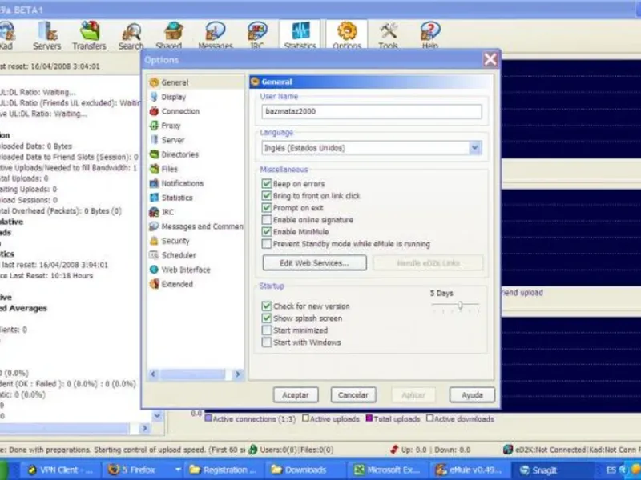Enable Prevent Standby mode checkbox
The image size is (641, 480).
point(267,244)
